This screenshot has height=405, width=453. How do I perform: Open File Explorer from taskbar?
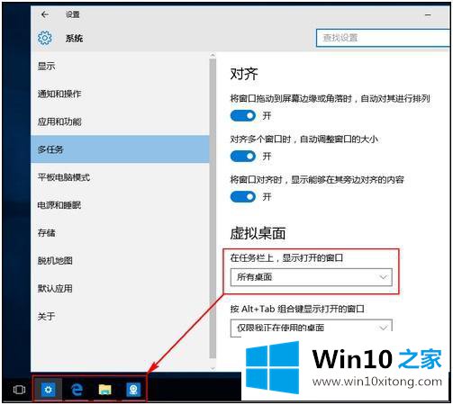104,390
